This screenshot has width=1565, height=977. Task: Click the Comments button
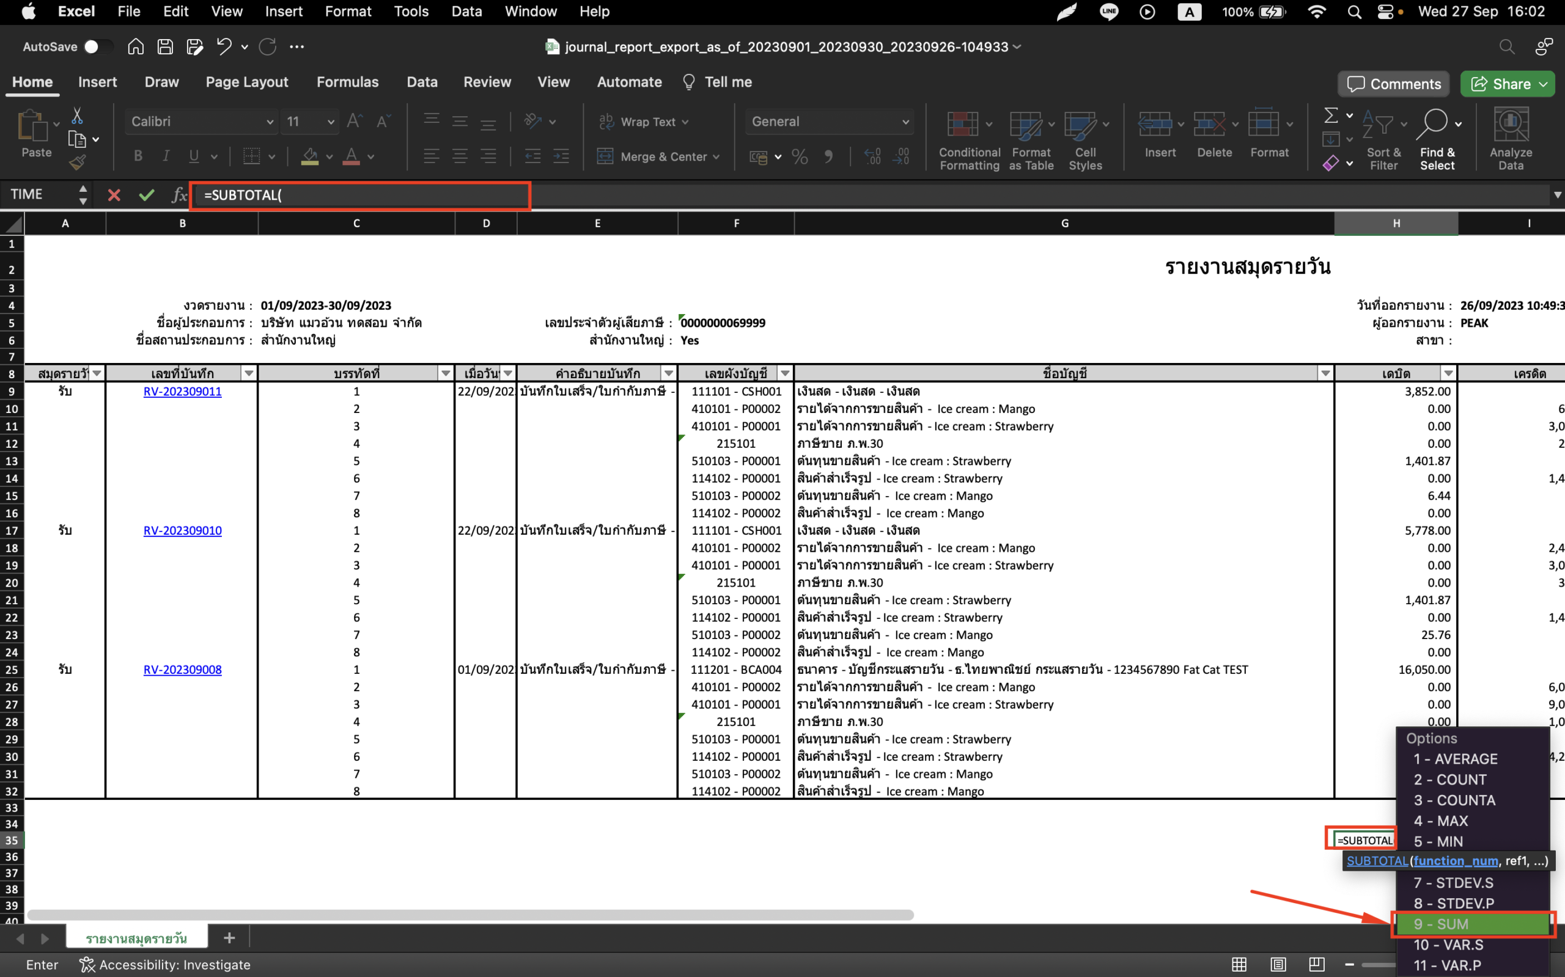(x=1393, y=83)
